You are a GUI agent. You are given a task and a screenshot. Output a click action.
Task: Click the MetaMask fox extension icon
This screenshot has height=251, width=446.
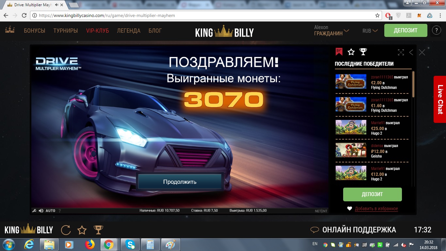pyautogui.click(x=419, y=15)
